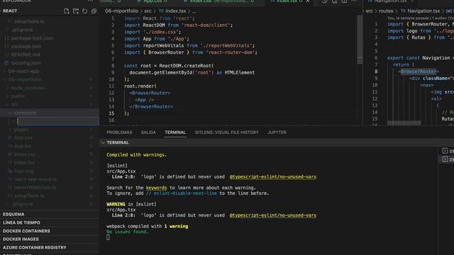Viewport: 454px width, 255px height.
Task: Open GitLens authorship lens above Navigation code
Action: pyautogui.click(x=421, y=18)
